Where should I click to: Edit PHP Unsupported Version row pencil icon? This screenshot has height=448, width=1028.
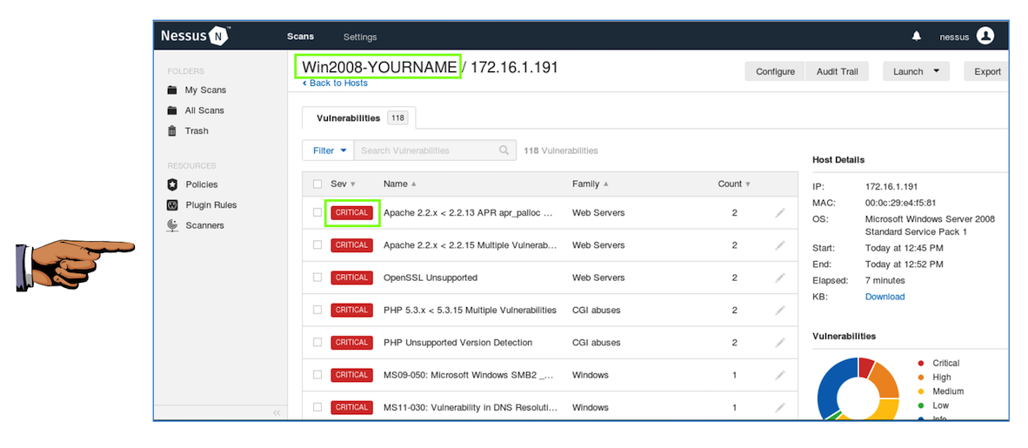[779, 343]
